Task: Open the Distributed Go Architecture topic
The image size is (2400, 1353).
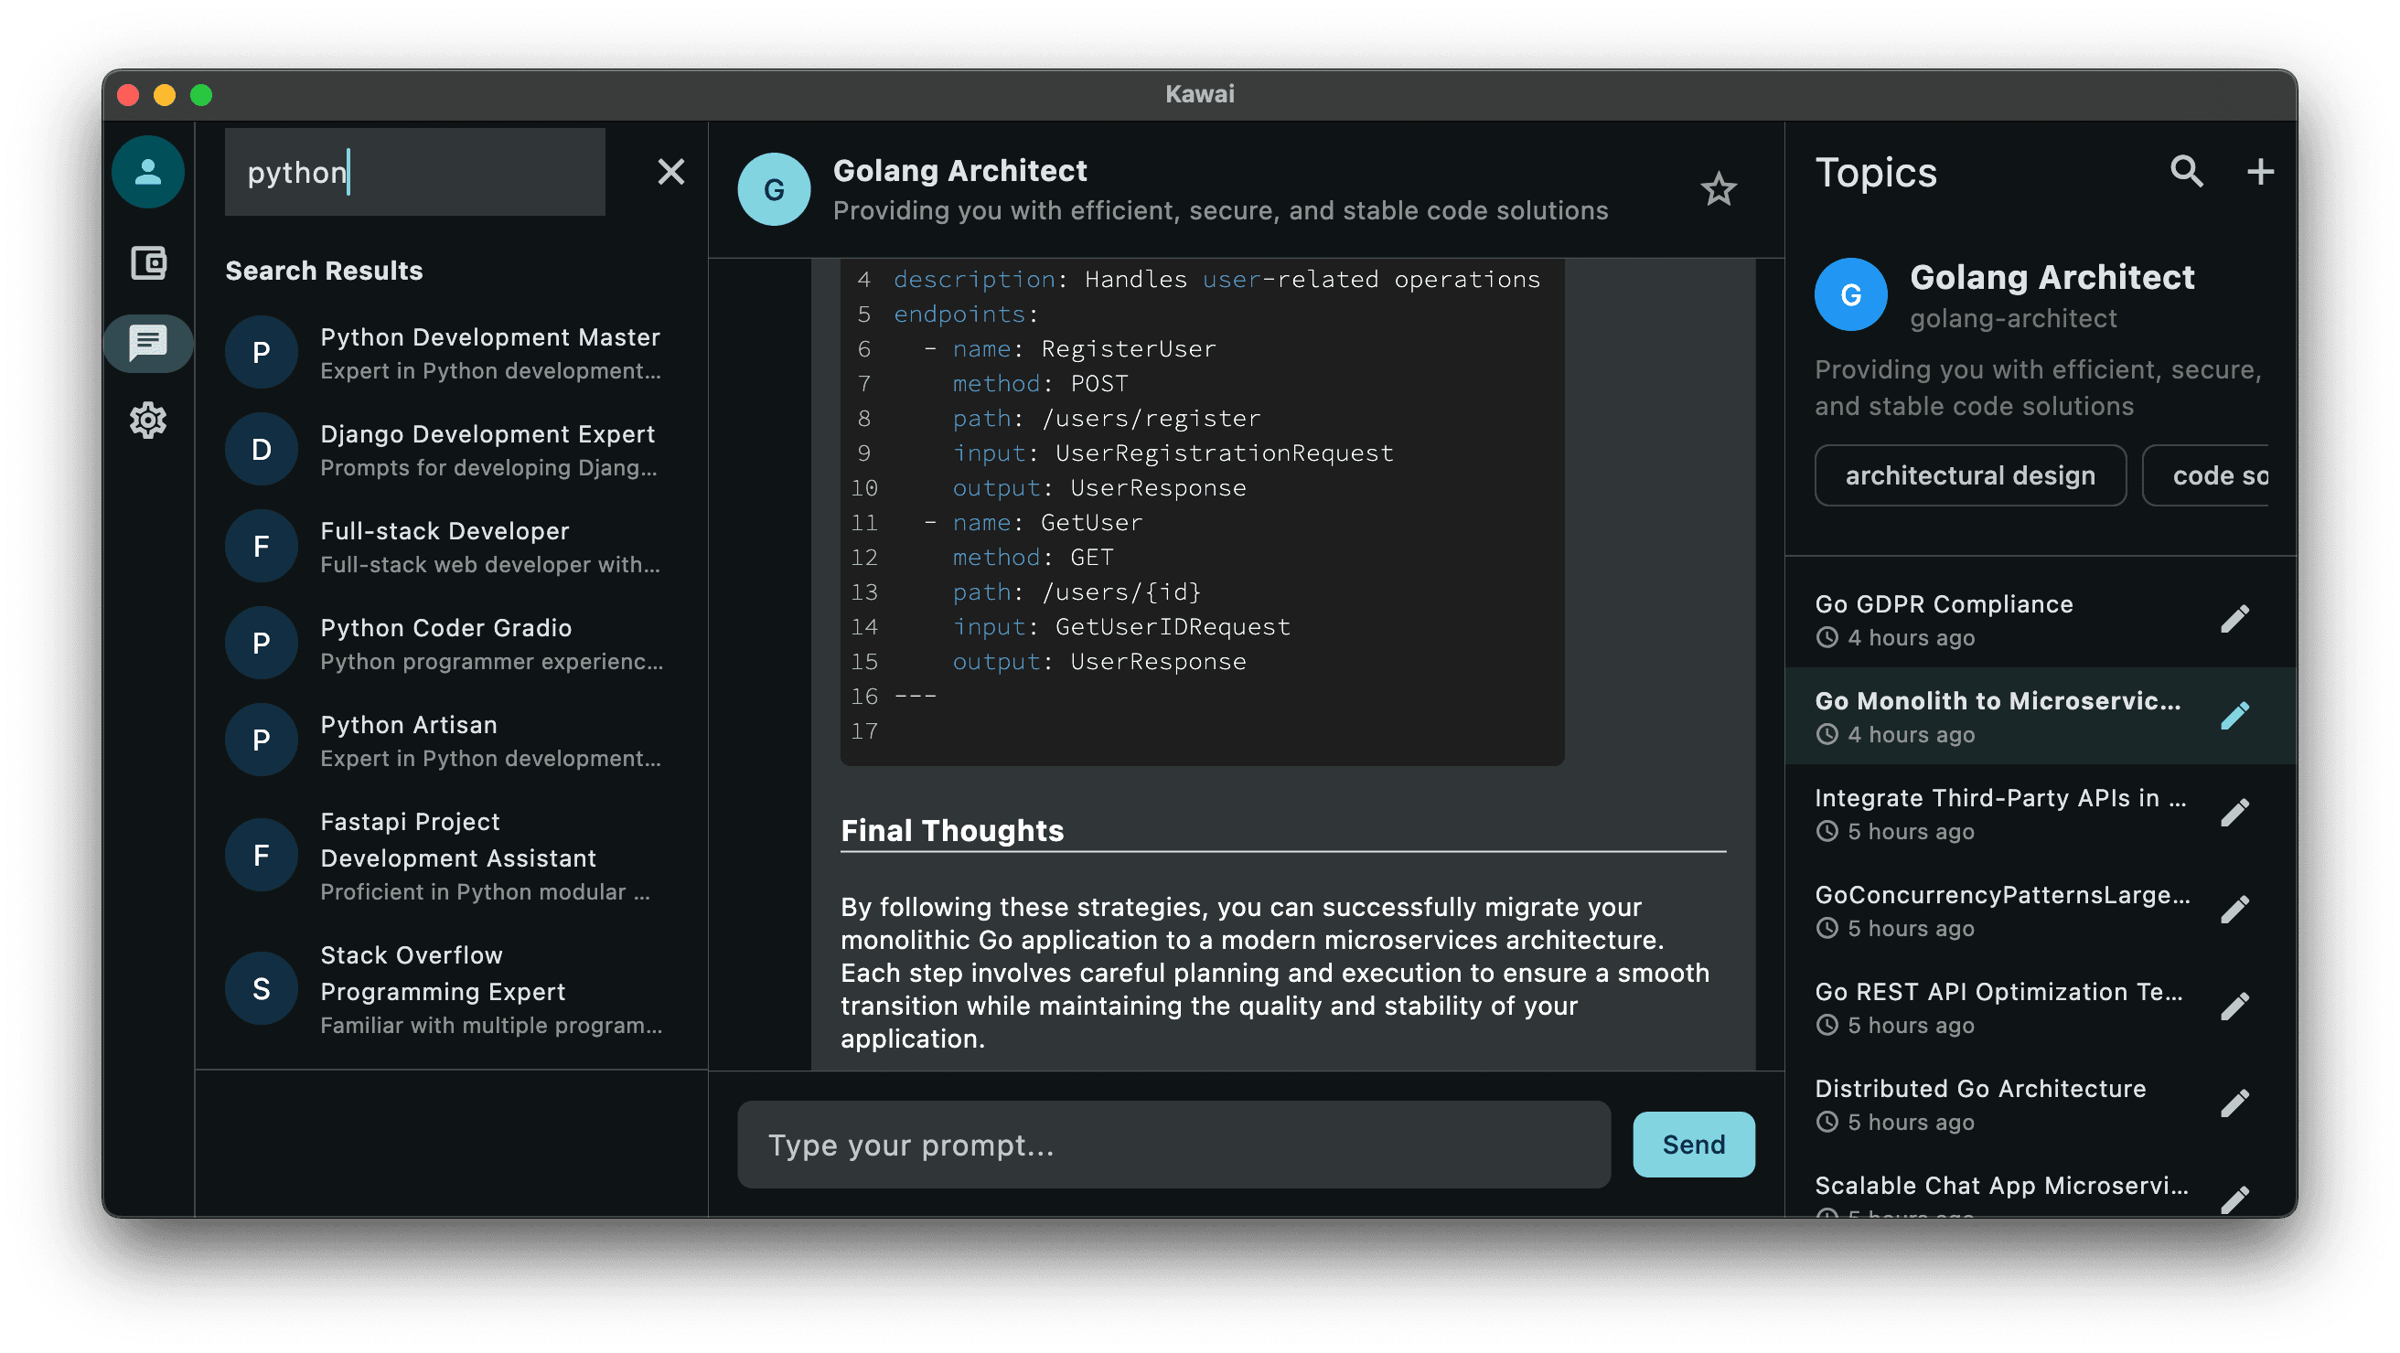Action: point(2040,1103)
